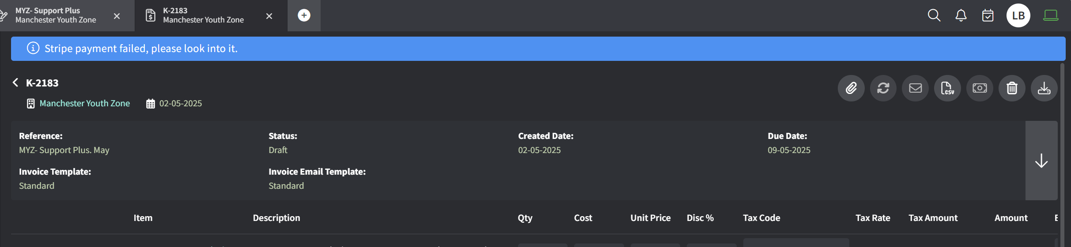Open the LB user avatar menu
1071x247 pixels.
click(x=1018, y=15)
